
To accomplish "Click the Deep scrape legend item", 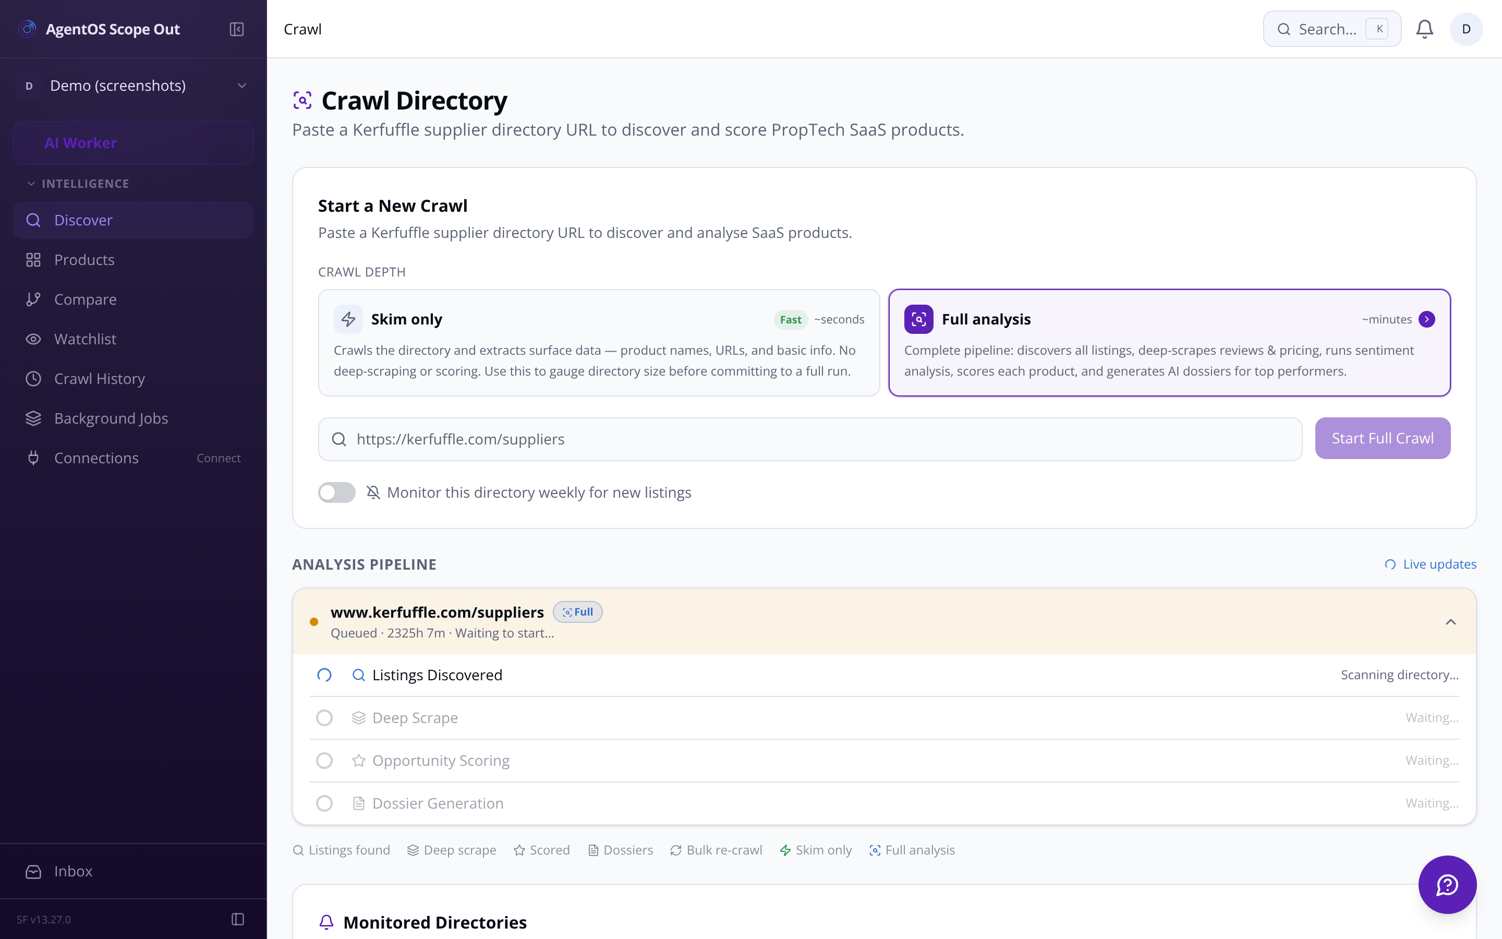I will (x=451, y=850).
